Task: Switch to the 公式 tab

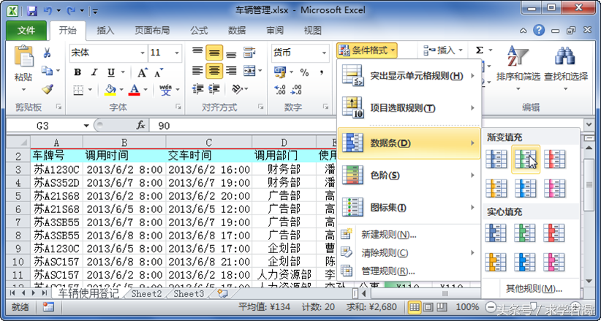Action: 199,31
